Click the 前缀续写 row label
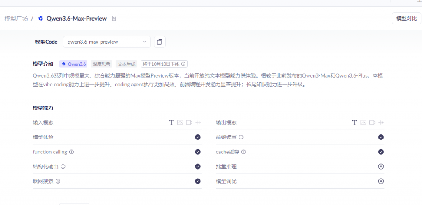422x205 pixels. click(226, 137)
